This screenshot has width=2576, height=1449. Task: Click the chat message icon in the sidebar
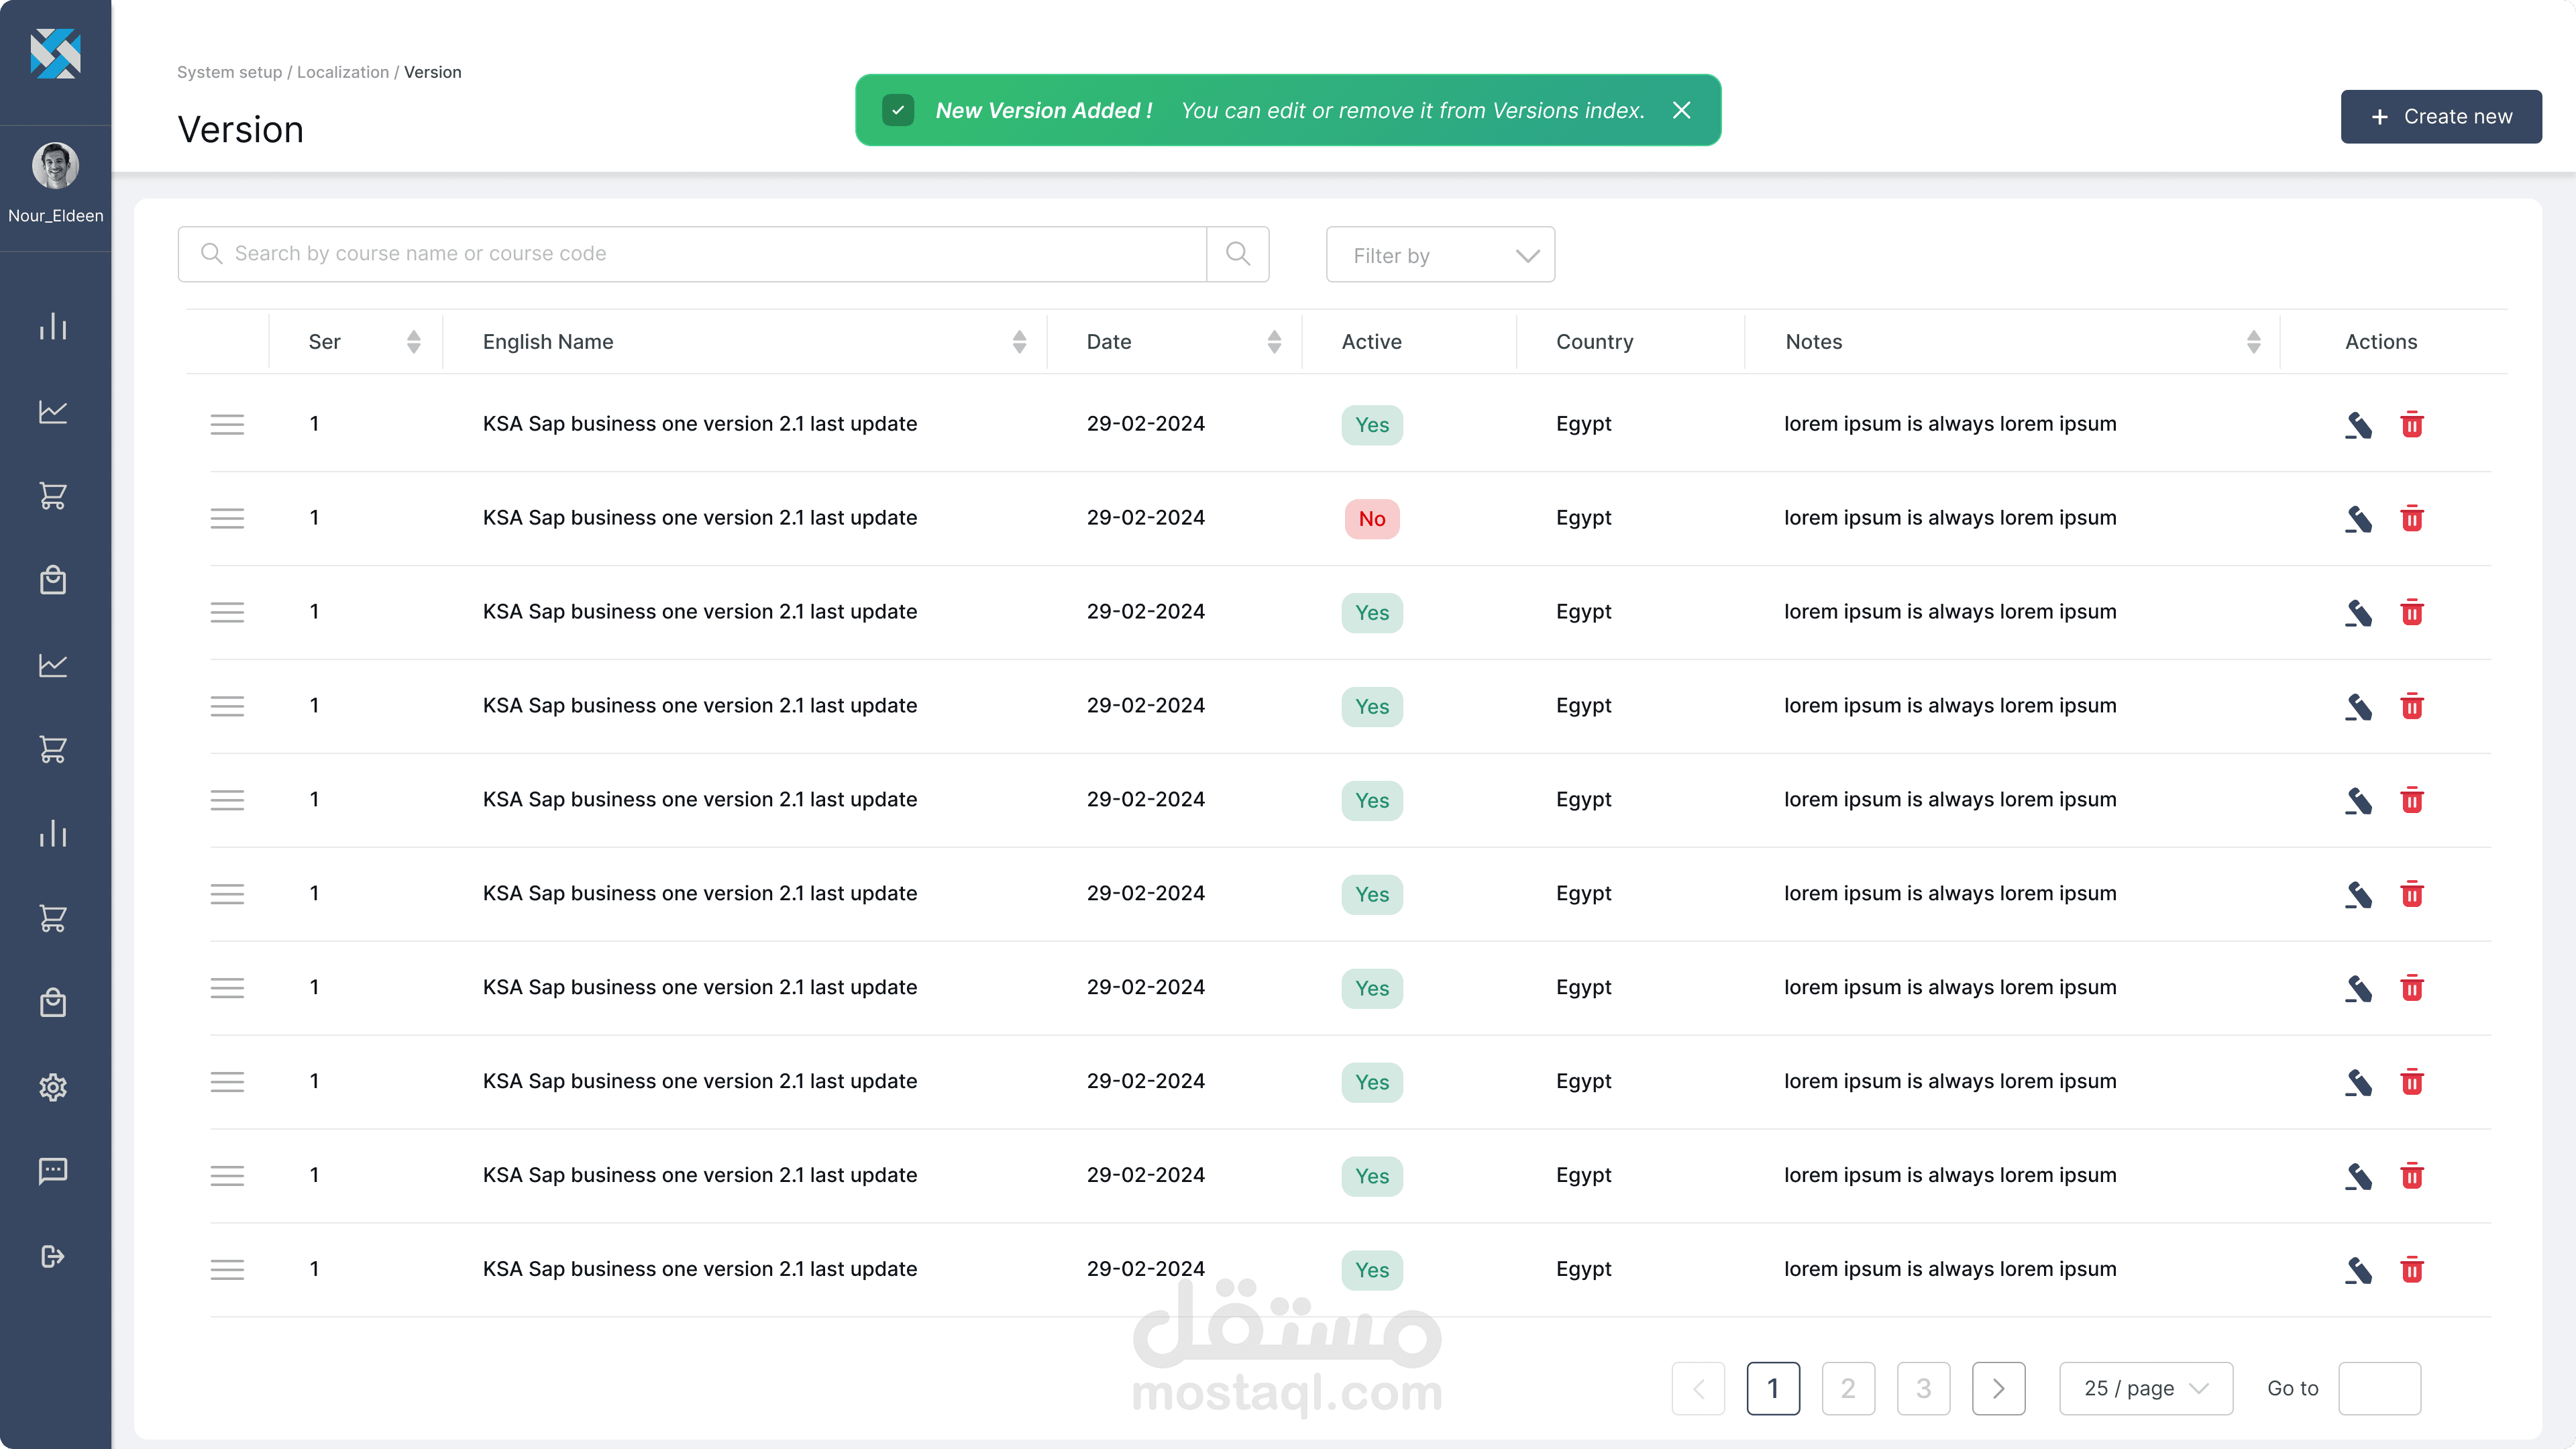tap(53, 1171)
